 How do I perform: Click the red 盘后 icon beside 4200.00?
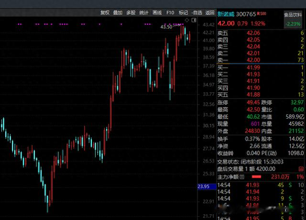coord(301,169)
